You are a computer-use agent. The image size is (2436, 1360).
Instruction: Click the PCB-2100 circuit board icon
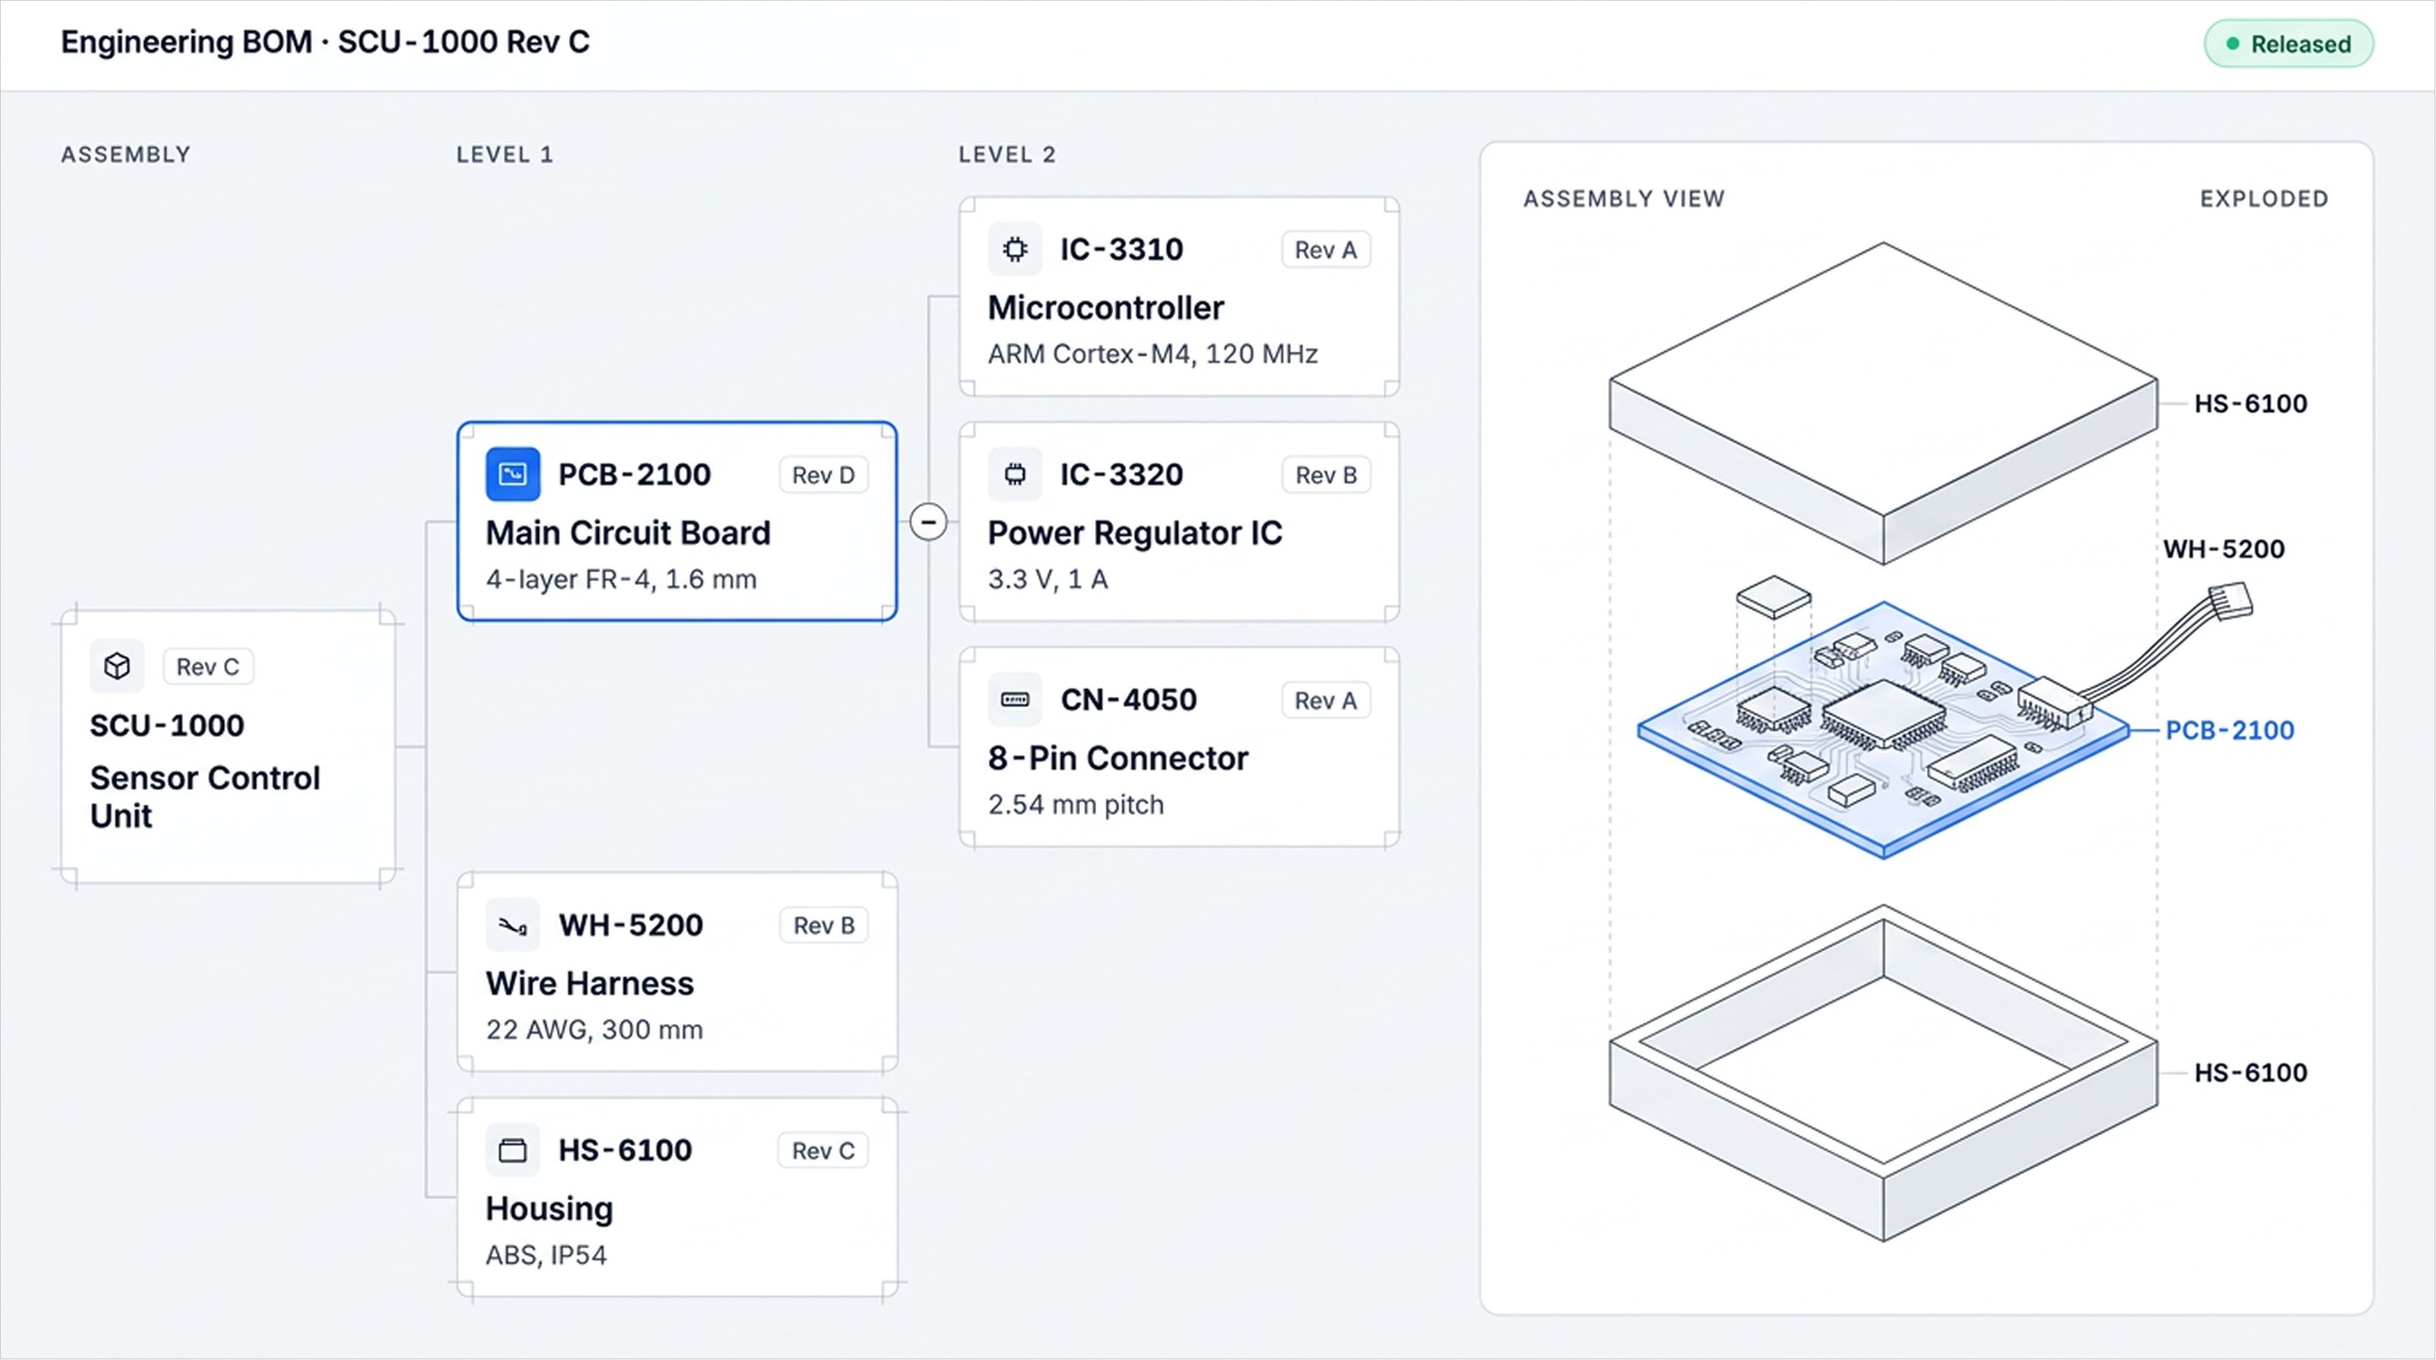click(x=512, y=474)
